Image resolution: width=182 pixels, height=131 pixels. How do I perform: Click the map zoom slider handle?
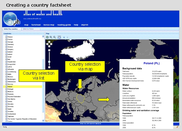[49, 62]
